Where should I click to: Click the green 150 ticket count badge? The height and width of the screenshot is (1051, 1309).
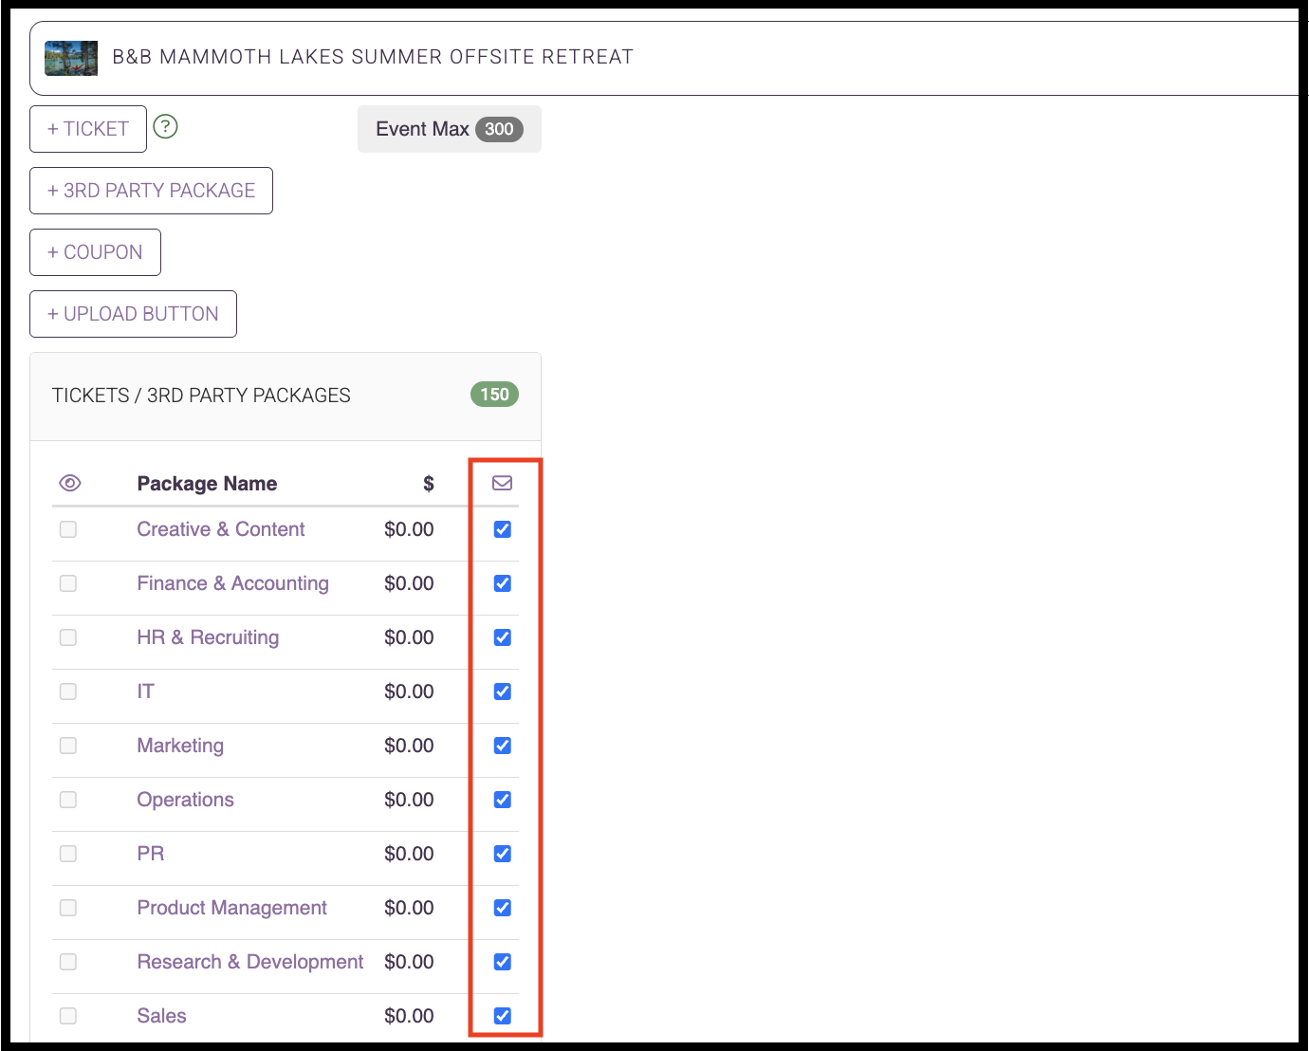point(494,395)
